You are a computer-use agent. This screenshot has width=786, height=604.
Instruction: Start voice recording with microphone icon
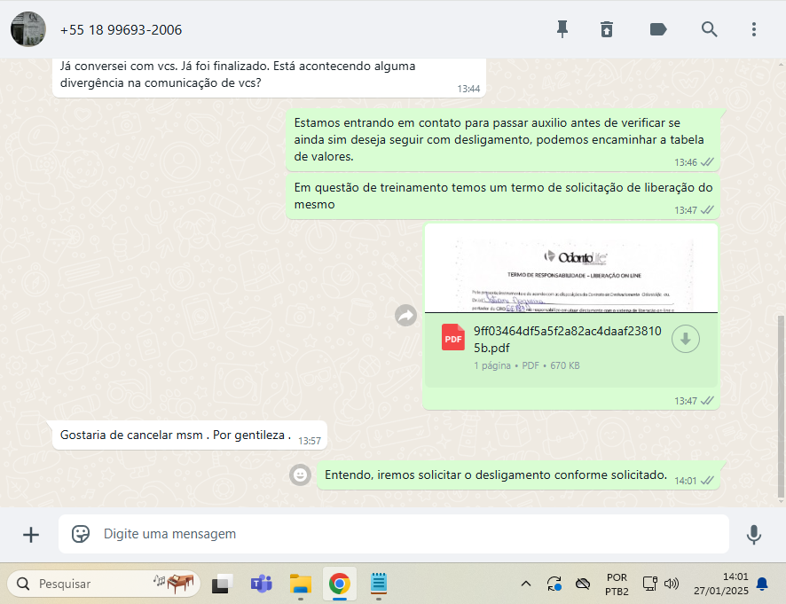click(754, 534)
